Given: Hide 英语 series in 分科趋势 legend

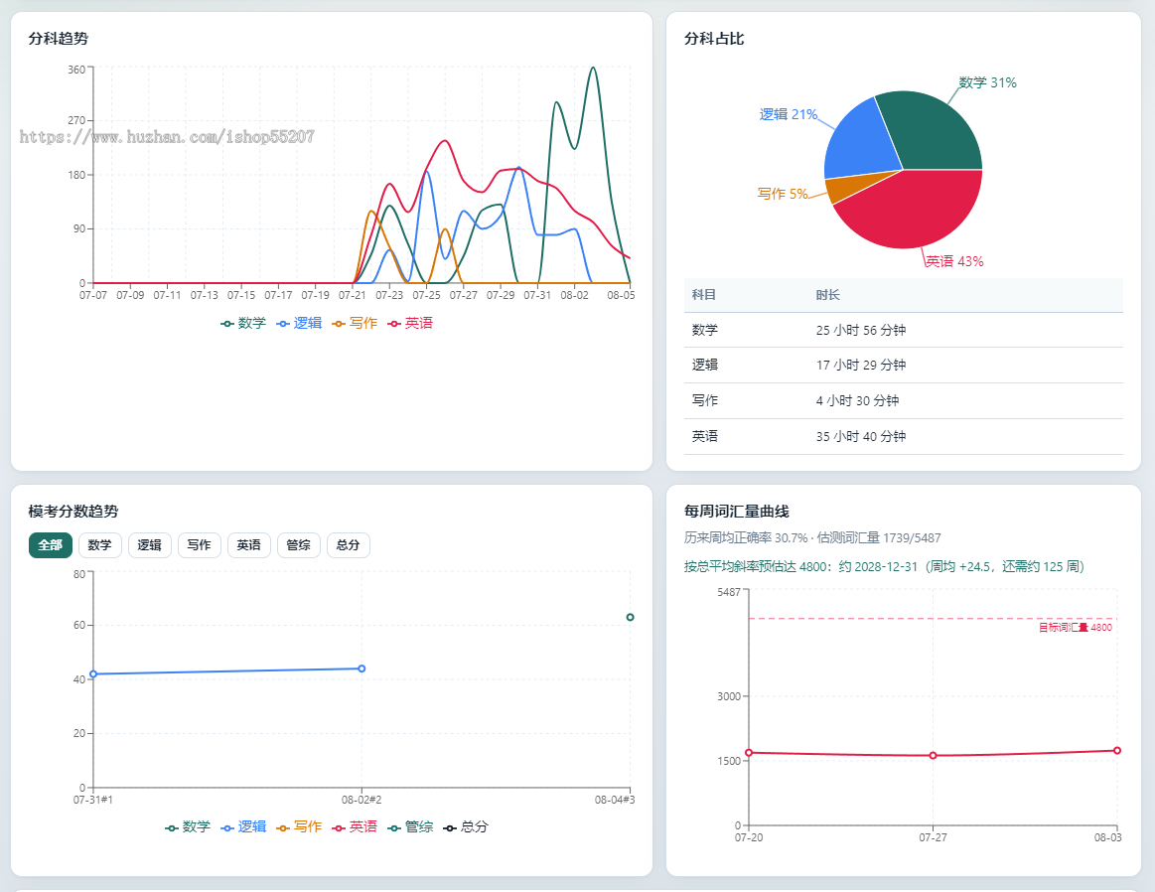Looking at the screenshot, I should [x=410, y=324].
